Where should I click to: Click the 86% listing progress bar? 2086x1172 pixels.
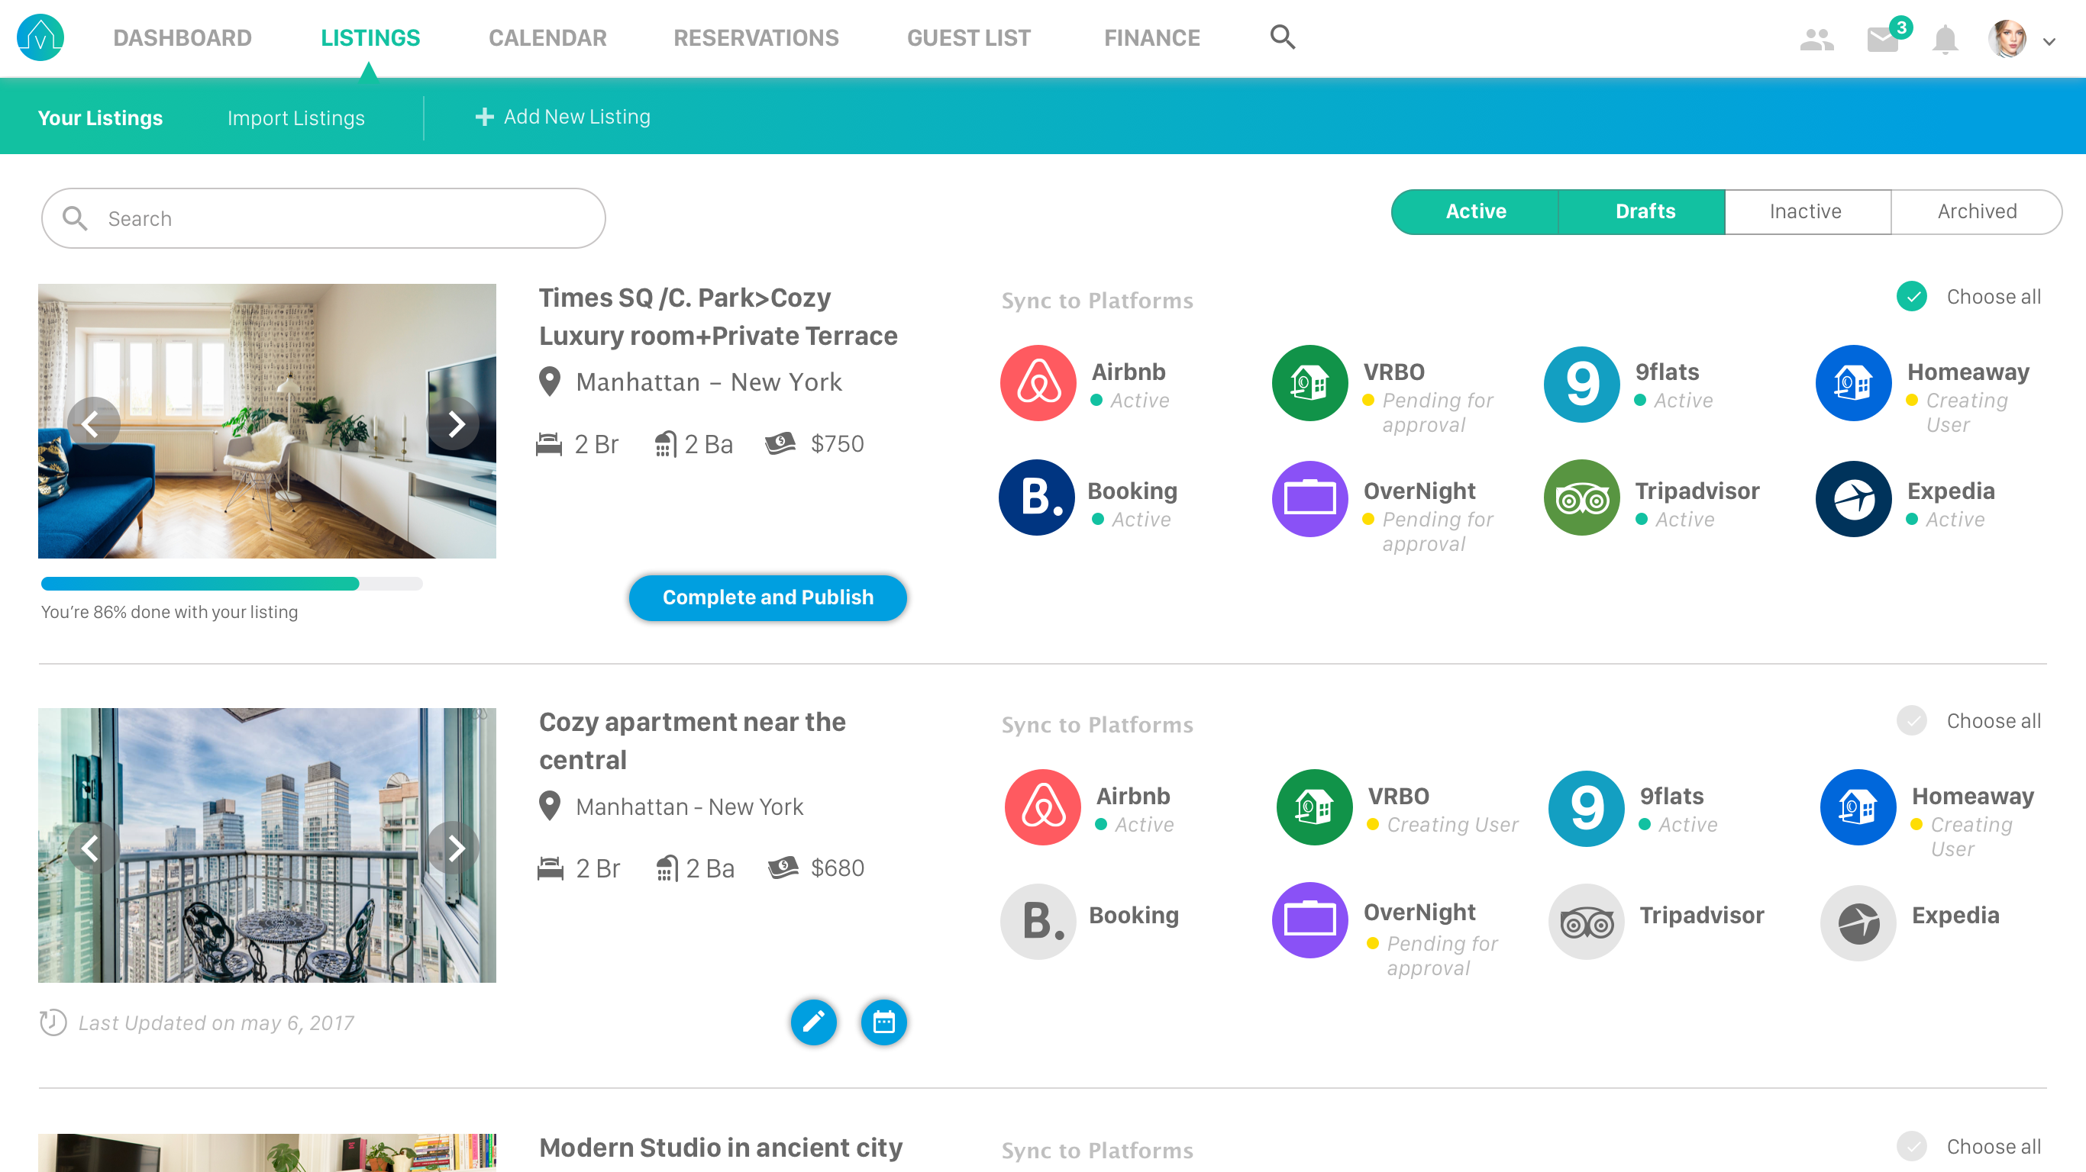tap(231, 584)
